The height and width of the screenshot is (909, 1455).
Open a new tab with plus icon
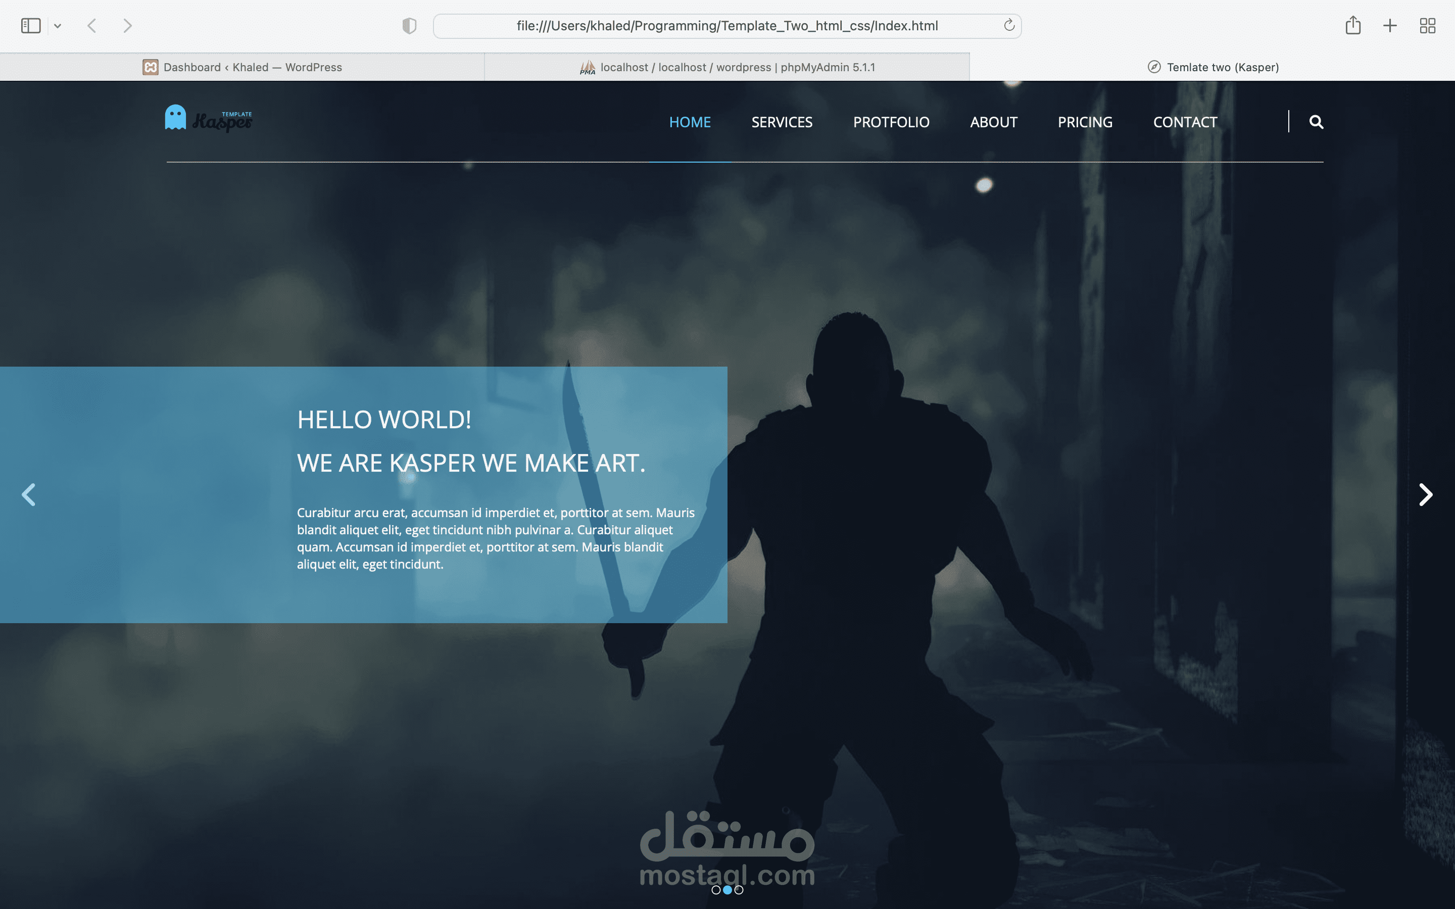pos(1389,26)
